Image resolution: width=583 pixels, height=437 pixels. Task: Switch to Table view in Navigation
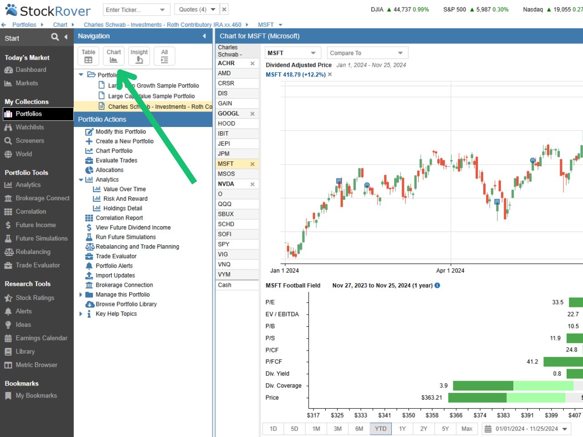click(x=88, y=56)
